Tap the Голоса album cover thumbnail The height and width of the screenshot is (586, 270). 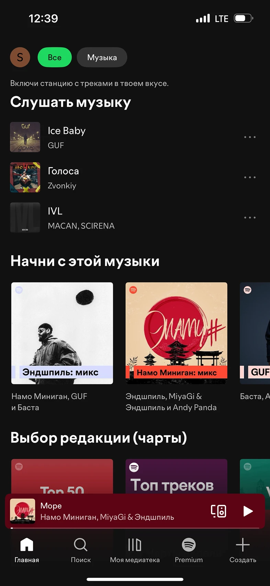coord(25,177)
